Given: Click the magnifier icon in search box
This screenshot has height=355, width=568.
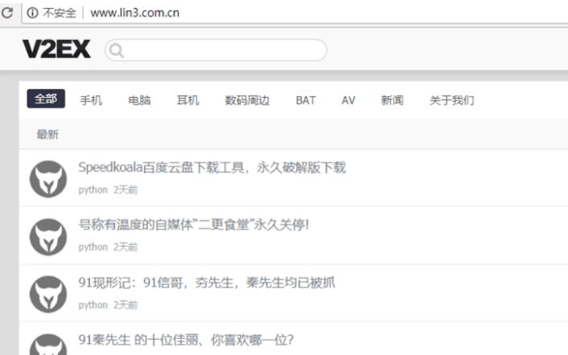Looking at the screenshot, I should click(116, 51).
